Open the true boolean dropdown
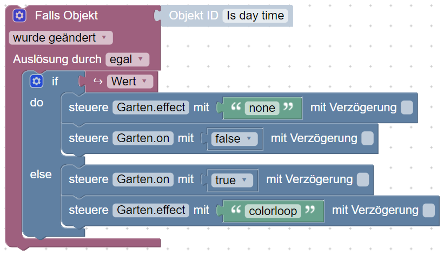Screen dimensions: 444x255 pos(231,179)
